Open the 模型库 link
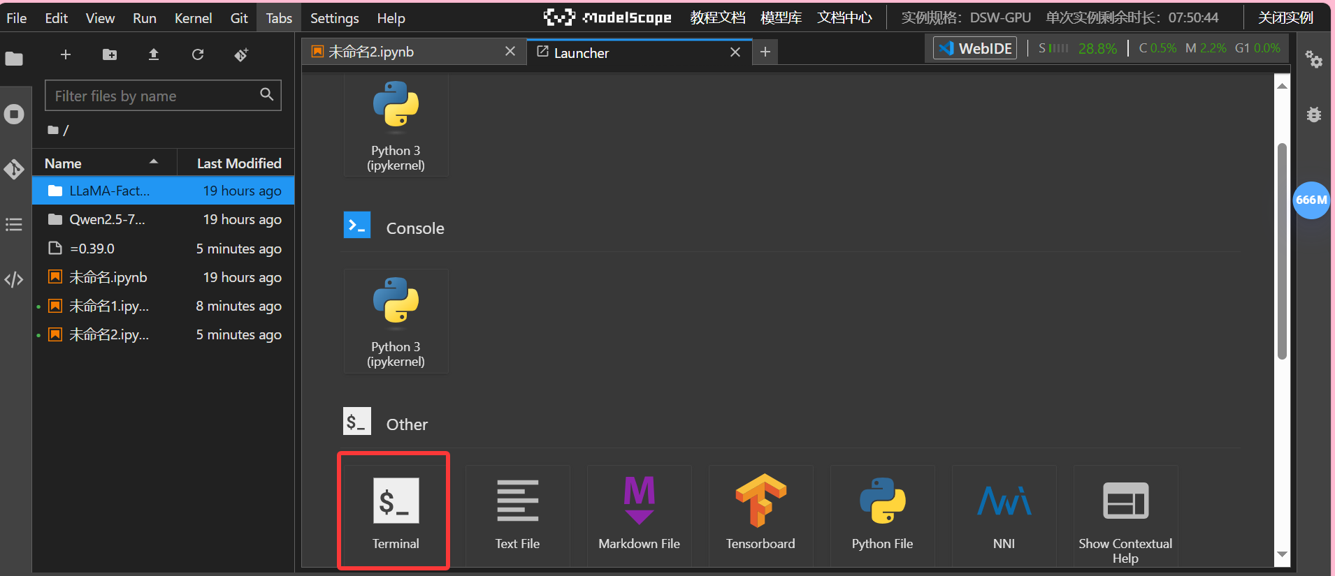 pos(781,17)
